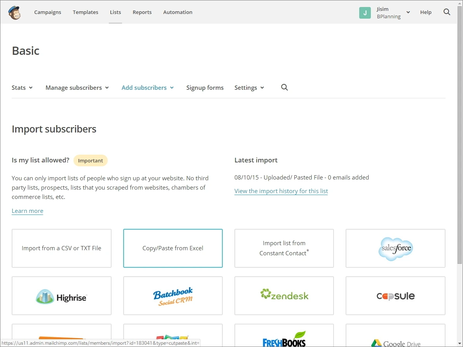View the import history for this list
The image size is (463, 347).
[281, 191]
